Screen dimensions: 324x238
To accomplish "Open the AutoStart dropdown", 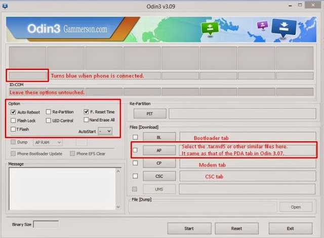I will tap(105, 131).
